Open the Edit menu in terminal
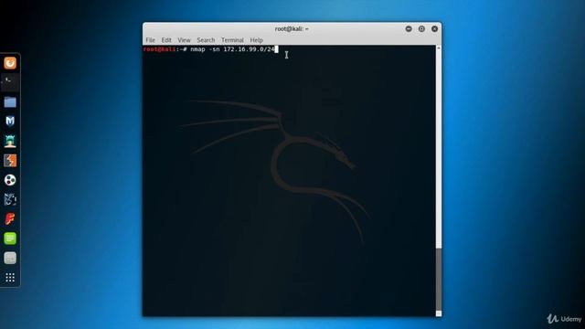 (166, 40)
